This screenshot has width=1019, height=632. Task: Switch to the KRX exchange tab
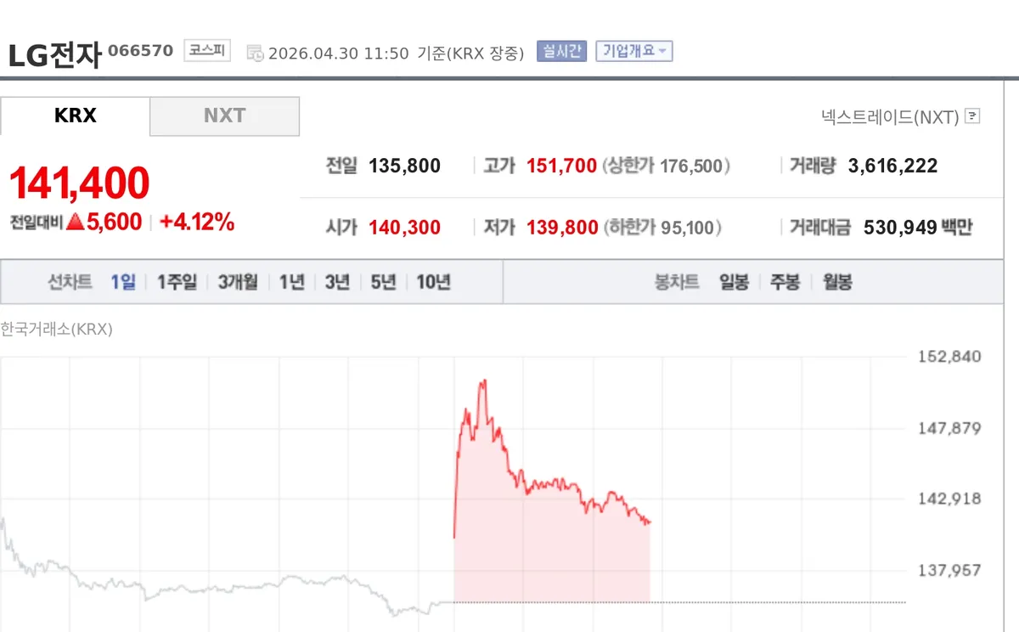76,116
